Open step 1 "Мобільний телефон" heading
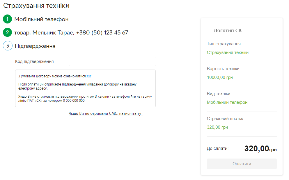 tap(41, 19)
